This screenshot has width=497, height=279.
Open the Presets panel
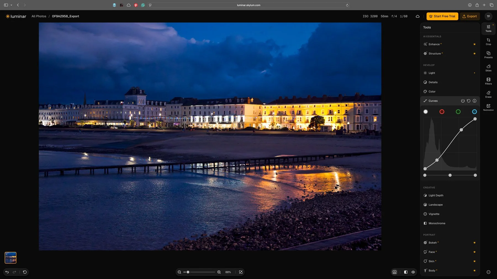[488, 55]
